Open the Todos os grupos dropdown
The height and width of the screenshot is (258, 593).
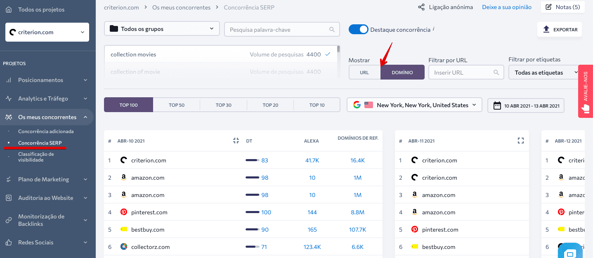pyautogui.click(x=162, y=29)
